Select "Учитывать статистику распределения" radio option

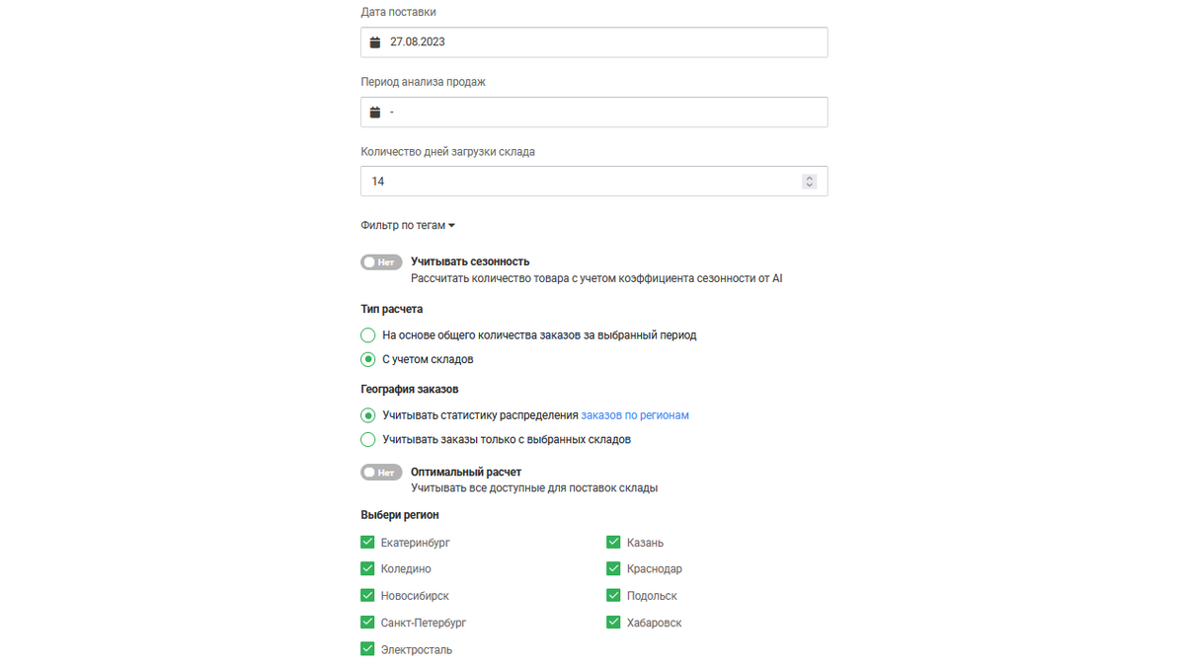(x=368, y=415)
